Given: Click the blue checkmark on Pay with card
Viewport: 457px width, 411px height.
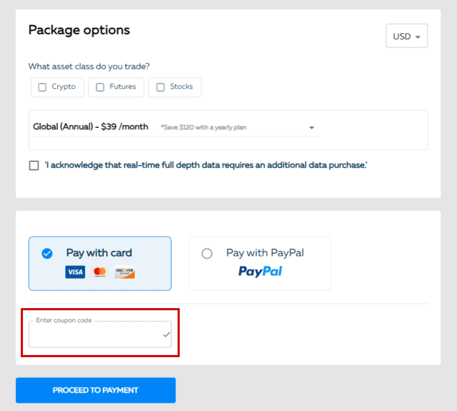Looking at the screenshot, I should (x=47, y=253).
